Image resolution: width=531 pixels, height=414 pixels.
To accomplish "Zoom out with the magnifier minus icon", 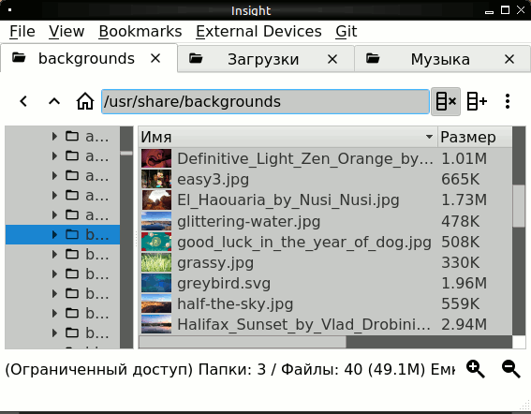I will tap(510, 369).
